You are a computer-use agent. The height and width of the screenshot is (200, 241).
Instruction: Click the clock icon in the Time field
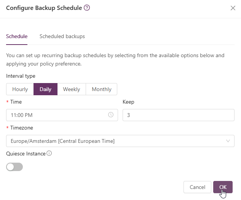tap(111, 115)
